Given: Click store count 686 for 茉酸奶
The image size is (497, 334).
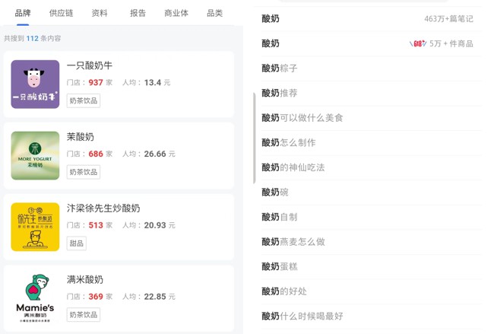Looking at the screenshot, I should coord(96,154).
